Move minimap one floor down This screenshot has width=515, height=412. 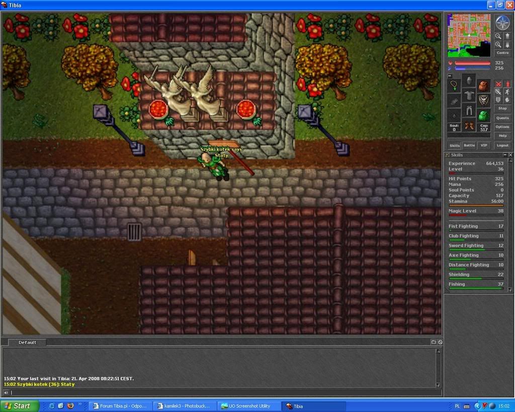pyautogui.click(x=507, y=45)
